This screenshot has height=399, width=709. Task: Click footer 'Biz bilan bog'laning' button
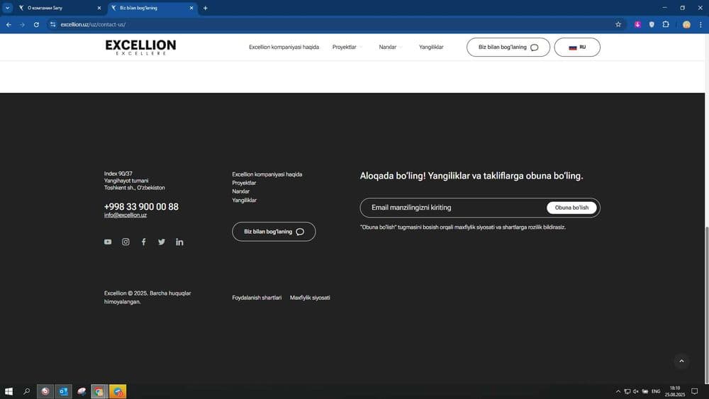pos(274,231)
